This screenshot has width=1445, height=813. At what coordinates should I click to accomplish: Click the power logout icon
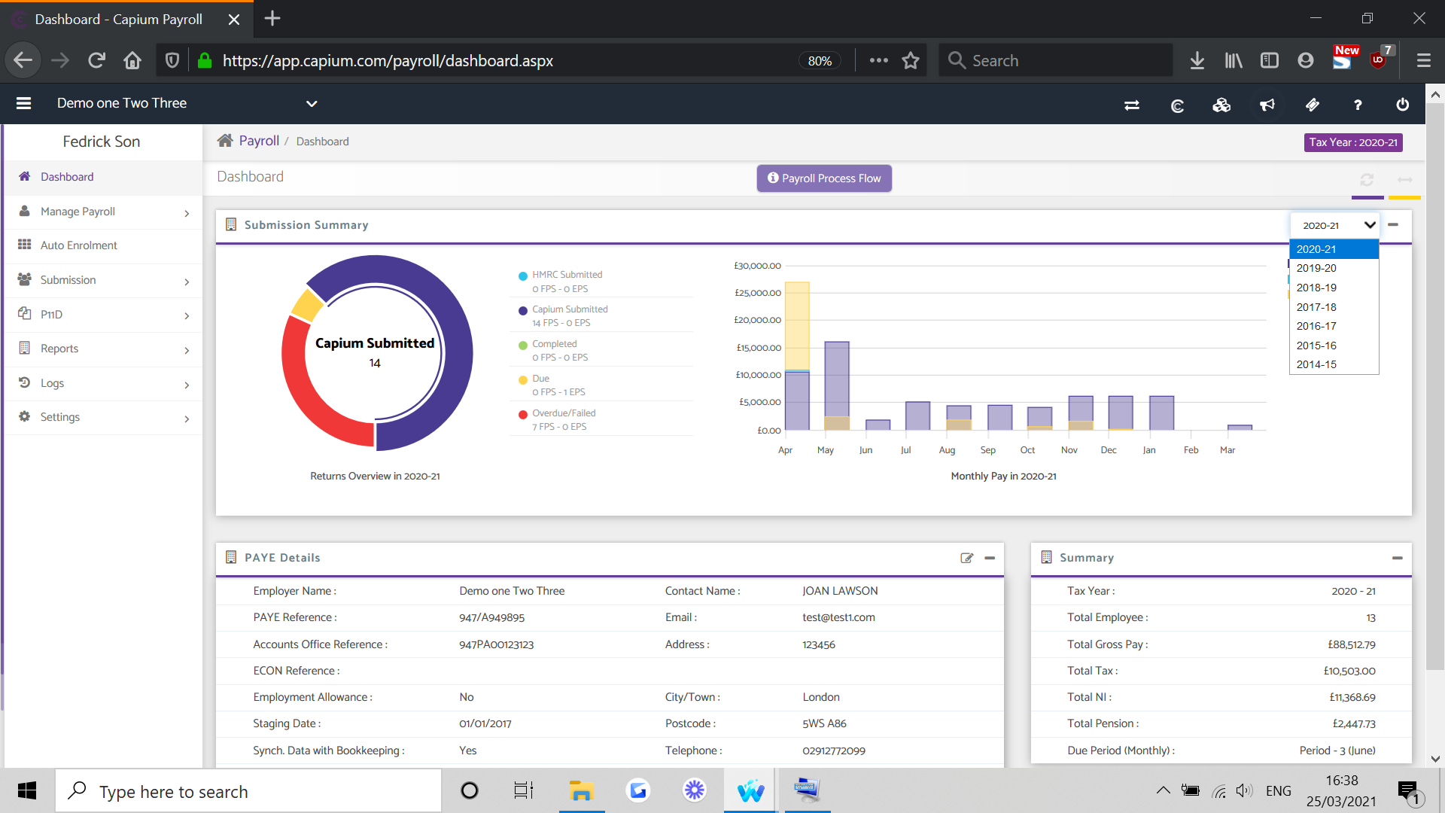point(1403,105)
